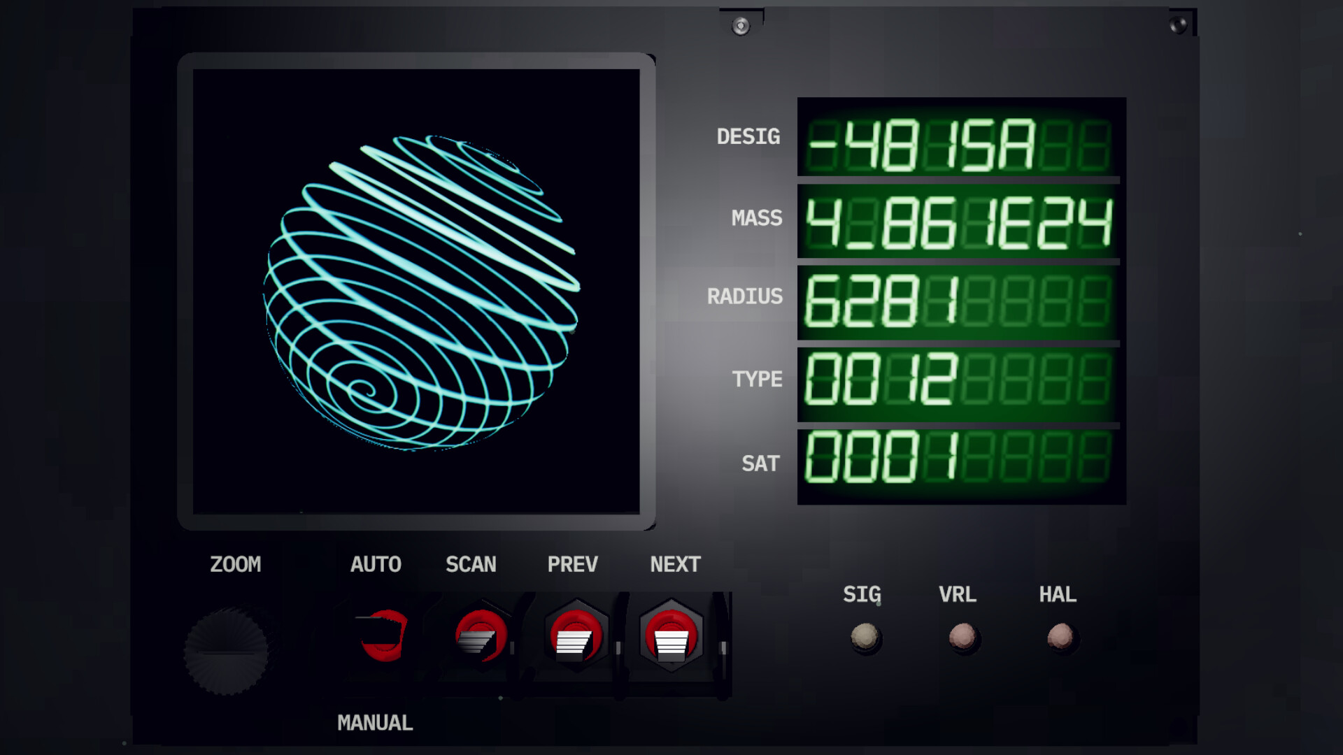The image size is (1343, 755).
Task: Click the VRL indicator light
Action: pyautogui.click(x=962, y=637)
